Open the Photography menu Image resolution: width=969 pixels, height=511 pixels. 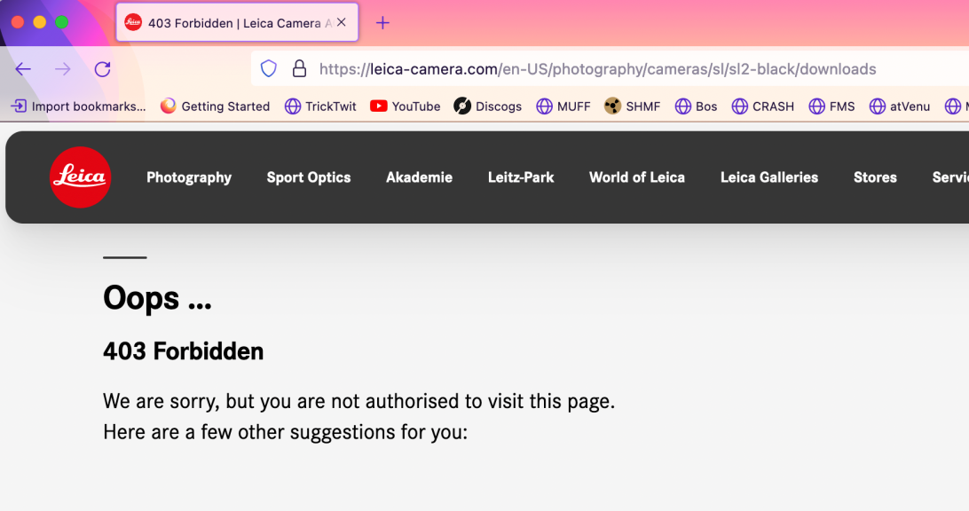tap(189, 177)
